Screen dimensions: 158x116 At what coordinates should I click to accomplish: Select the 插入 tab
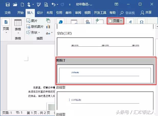(30, 13)
